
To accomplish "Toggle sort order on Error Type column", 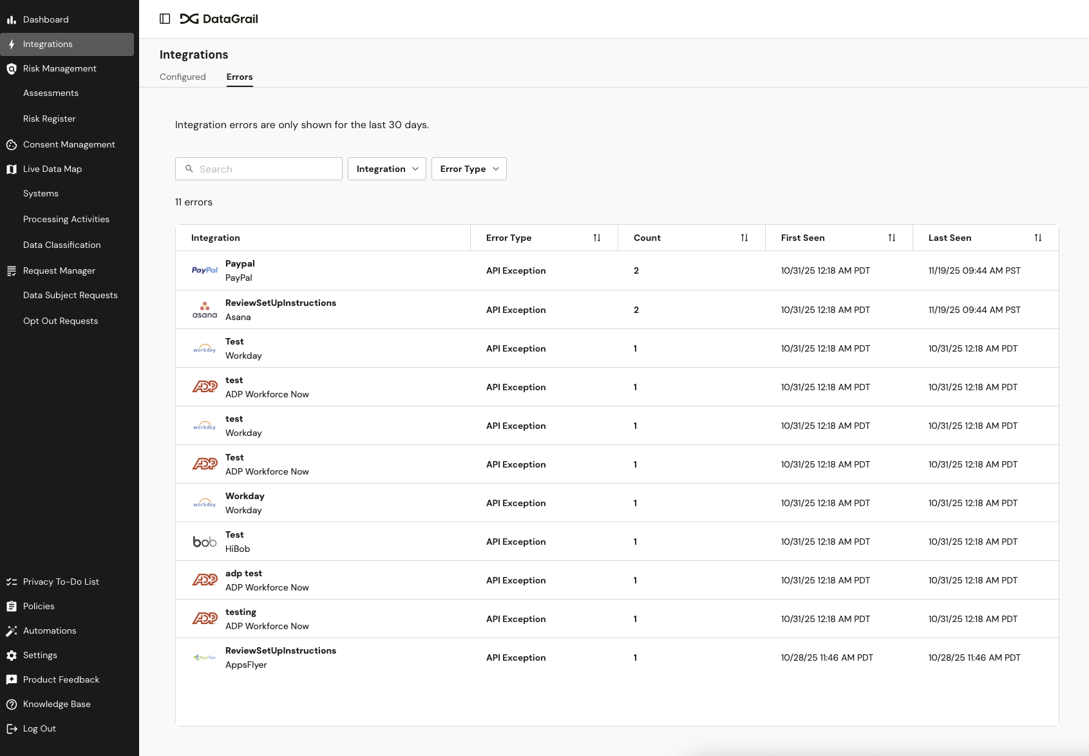I will click(596, 238).
